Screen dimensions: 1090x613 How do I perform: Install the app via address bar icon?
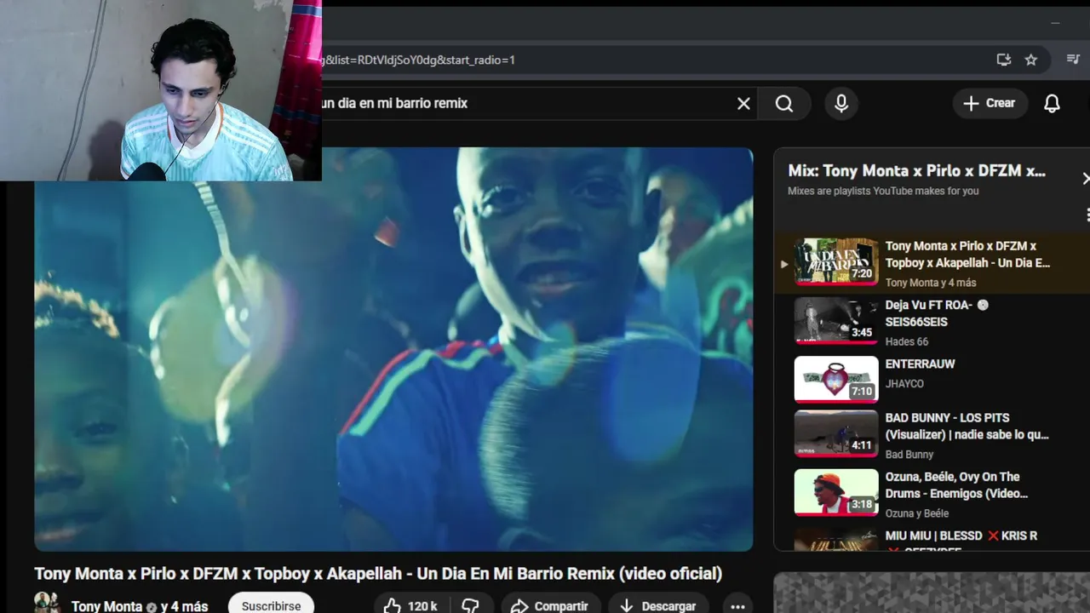1004,60
